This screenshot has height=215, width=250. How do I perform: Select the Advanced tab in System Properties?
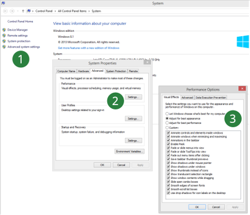98,71
